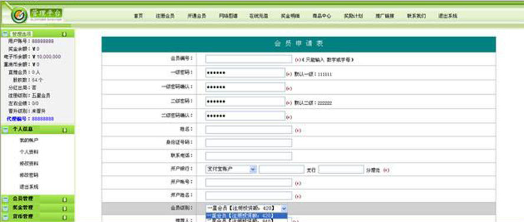Open 我的账户 in the sidebar
The width and height of the screenshot is (524, 222).
pos(29,140)
